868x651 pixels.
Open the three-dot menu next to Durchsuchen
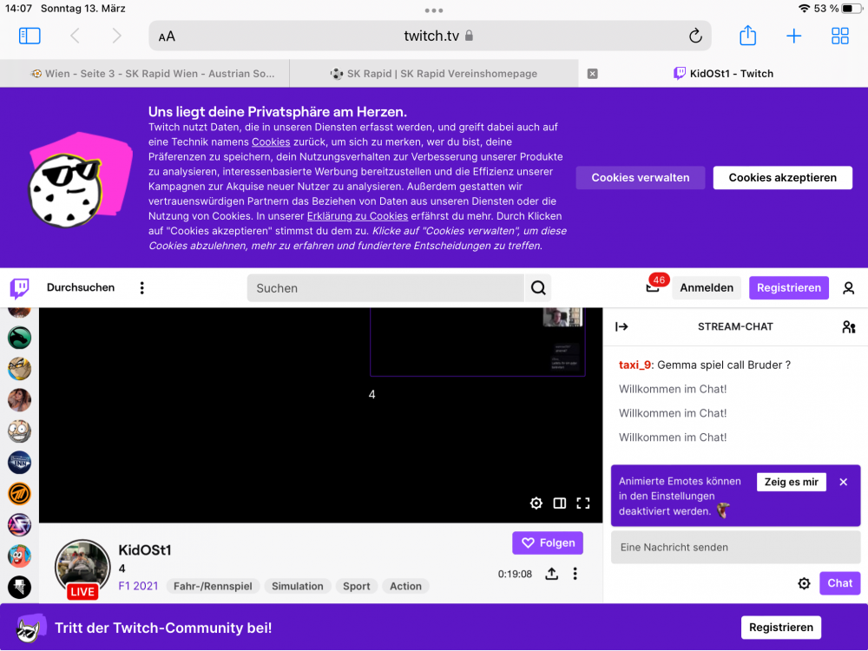(142, 288)
